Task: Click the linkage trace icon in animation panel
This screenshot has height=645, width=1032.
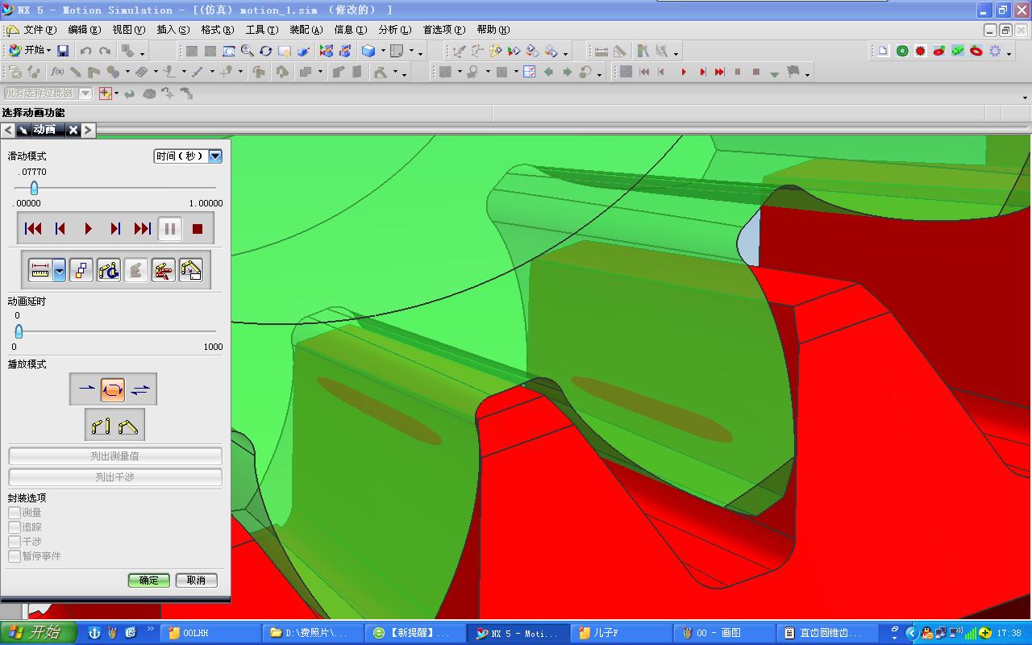Action: (x=109, y=270)
